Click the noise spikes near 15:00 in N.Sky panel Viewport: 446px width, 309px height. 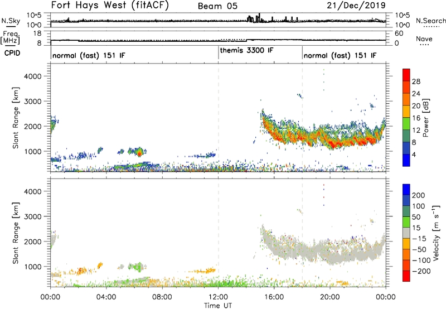coord(254,18)
